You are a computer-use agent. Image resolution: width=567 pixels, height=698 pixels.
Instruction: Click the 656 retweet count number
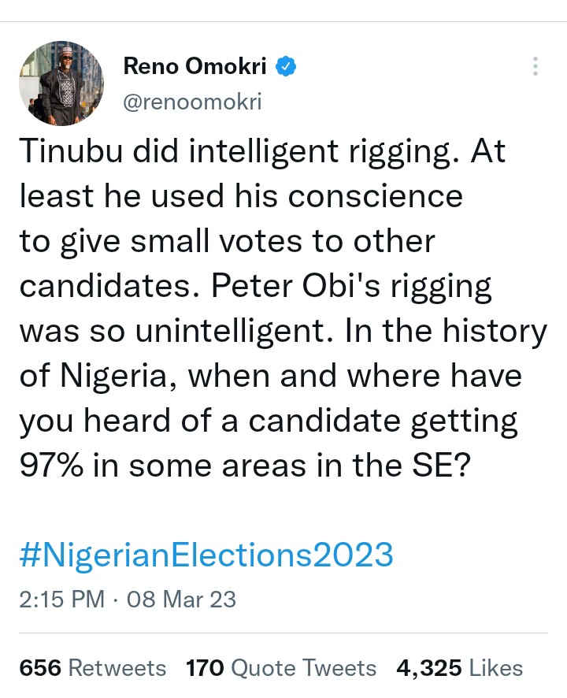click(x=40, y=668)
